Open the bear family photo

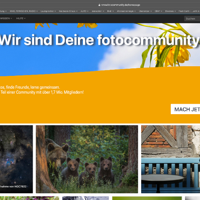coord(87,159)
